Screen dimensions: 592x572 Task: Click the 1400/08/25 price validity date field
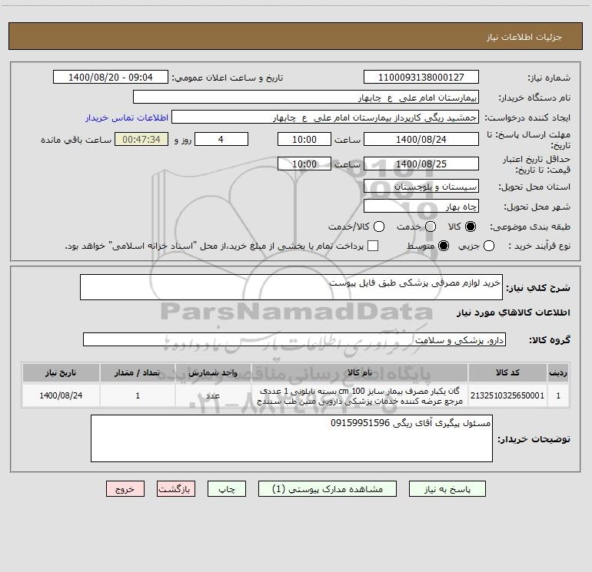coord(421,164)
